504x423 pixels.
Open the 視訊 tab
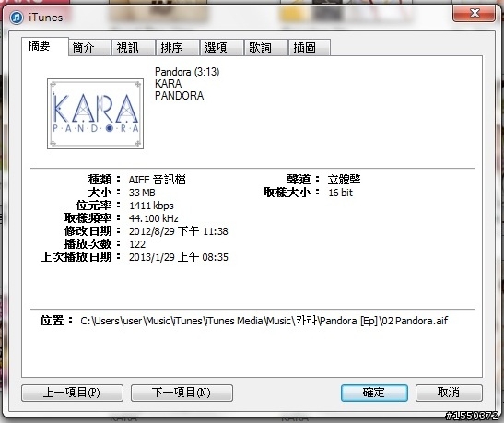tap(134, 48)
